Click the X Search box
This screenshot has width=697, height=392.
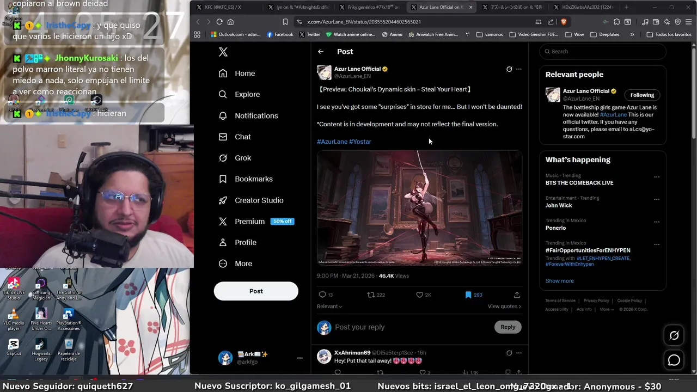[603, 51]
